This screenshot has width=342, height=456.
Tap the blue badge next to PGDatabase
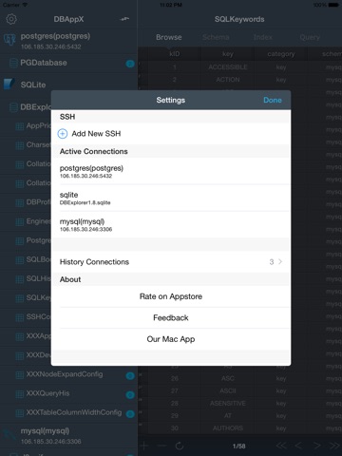[130, 64]
